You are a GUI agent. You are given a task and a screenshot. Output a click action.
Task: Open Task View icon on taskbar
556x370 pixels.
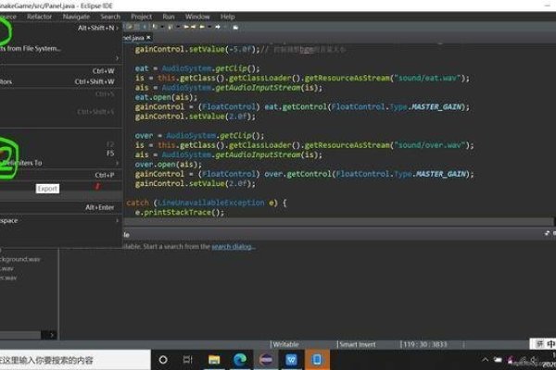point(189,359)
